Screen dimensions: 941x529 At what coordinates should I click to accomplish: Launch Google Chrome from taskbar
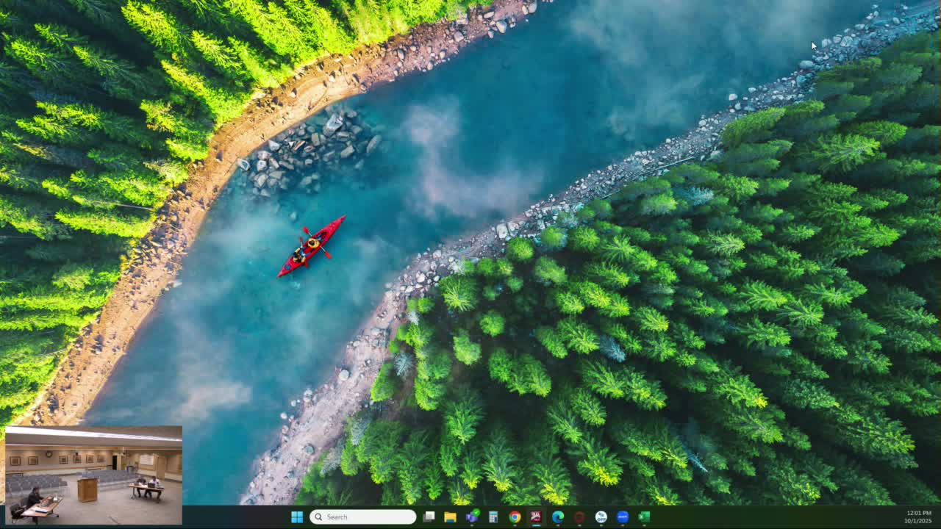click(515, 517)
